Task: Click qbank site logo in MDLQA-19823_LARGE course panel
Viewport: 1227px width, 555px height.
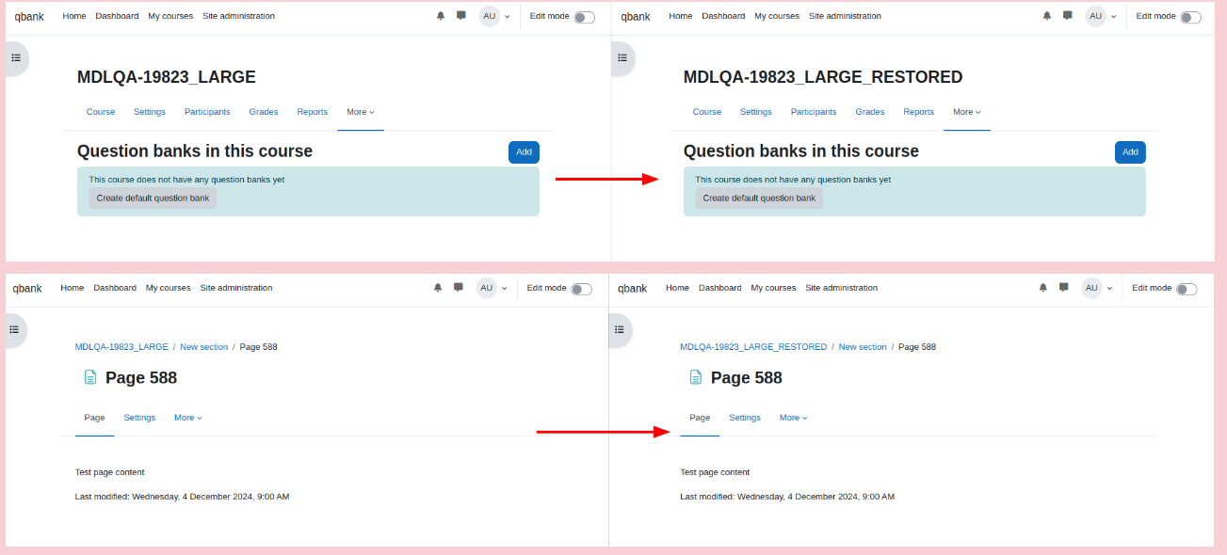Action: coord(29,17)
